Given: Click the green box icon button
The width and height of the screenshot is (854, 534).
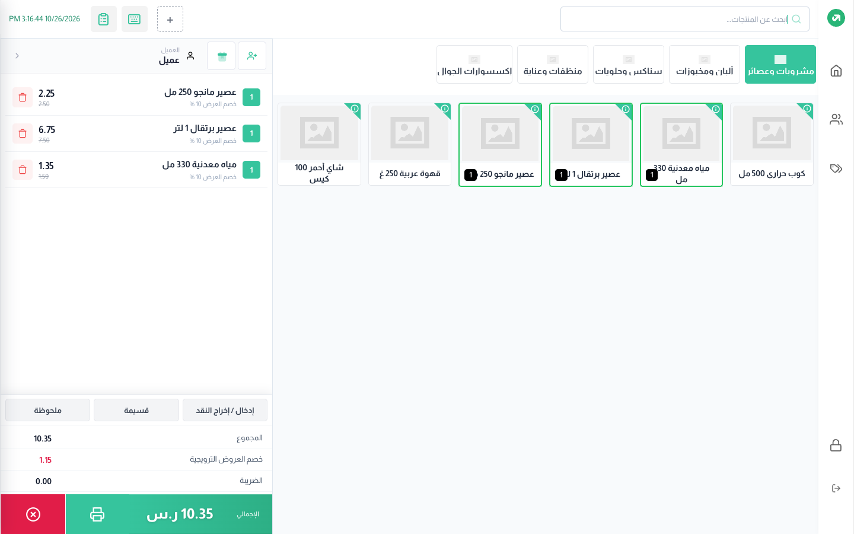Looking at the screenshot, I should pos(221,56).
